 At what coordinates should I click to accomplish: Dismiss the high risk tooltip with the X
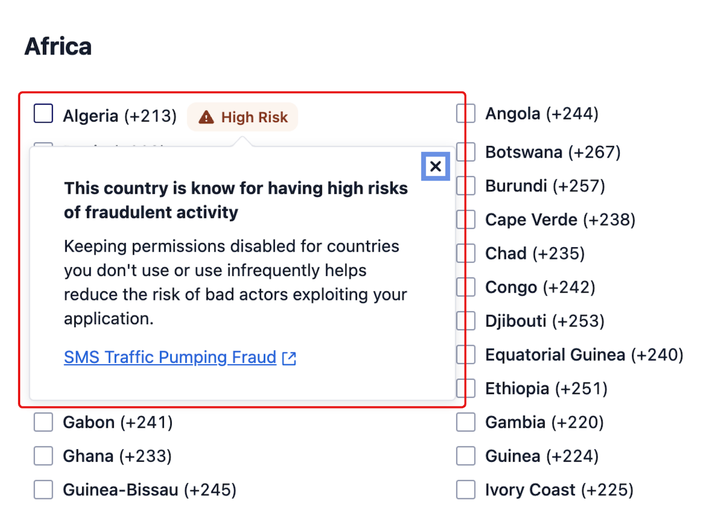pos(435,166)
